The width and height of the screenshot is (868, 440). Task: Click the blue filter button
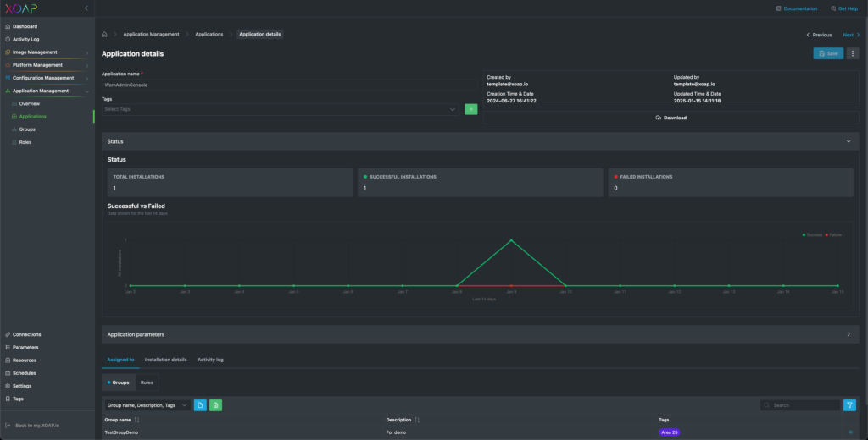tap(849, 405)
